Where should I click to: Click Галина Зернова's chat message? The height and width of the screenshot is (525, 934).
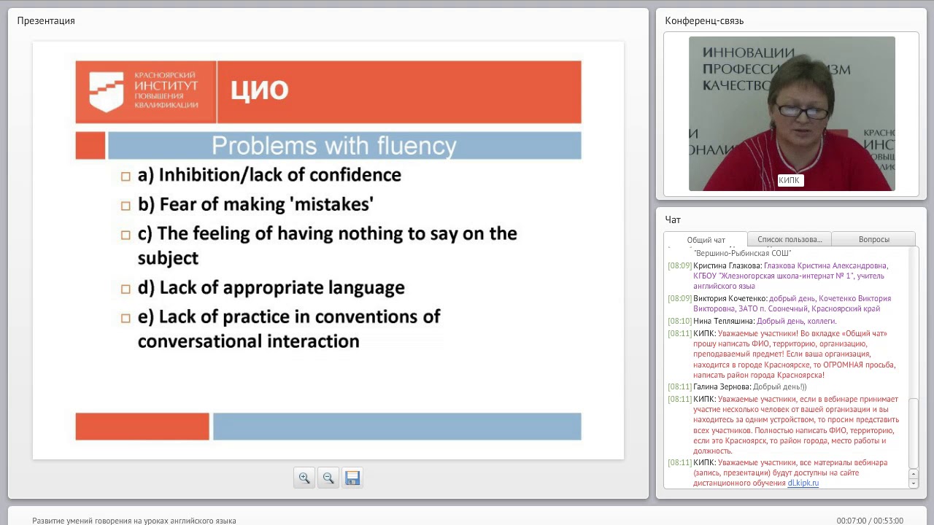(737, 386)
